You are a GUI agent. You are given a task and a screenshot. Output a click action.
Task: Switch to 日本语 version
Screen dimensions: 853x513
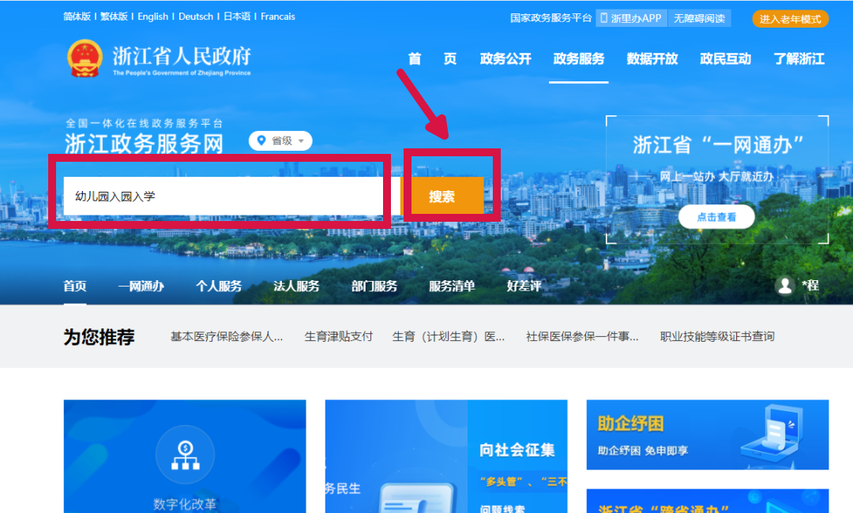coord(237,17)
